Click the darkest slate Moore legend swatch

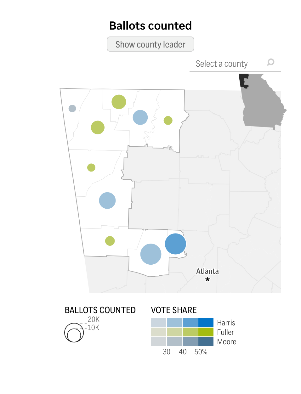click(x=206, y=342)
